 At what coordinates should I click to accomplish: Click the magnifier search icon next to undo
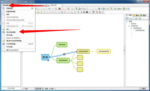tap(56, 9)
